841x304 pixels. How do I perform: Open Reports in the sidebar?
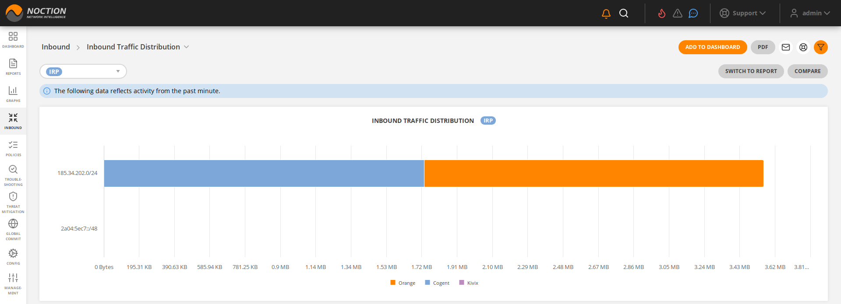click(x=13, y=66)
